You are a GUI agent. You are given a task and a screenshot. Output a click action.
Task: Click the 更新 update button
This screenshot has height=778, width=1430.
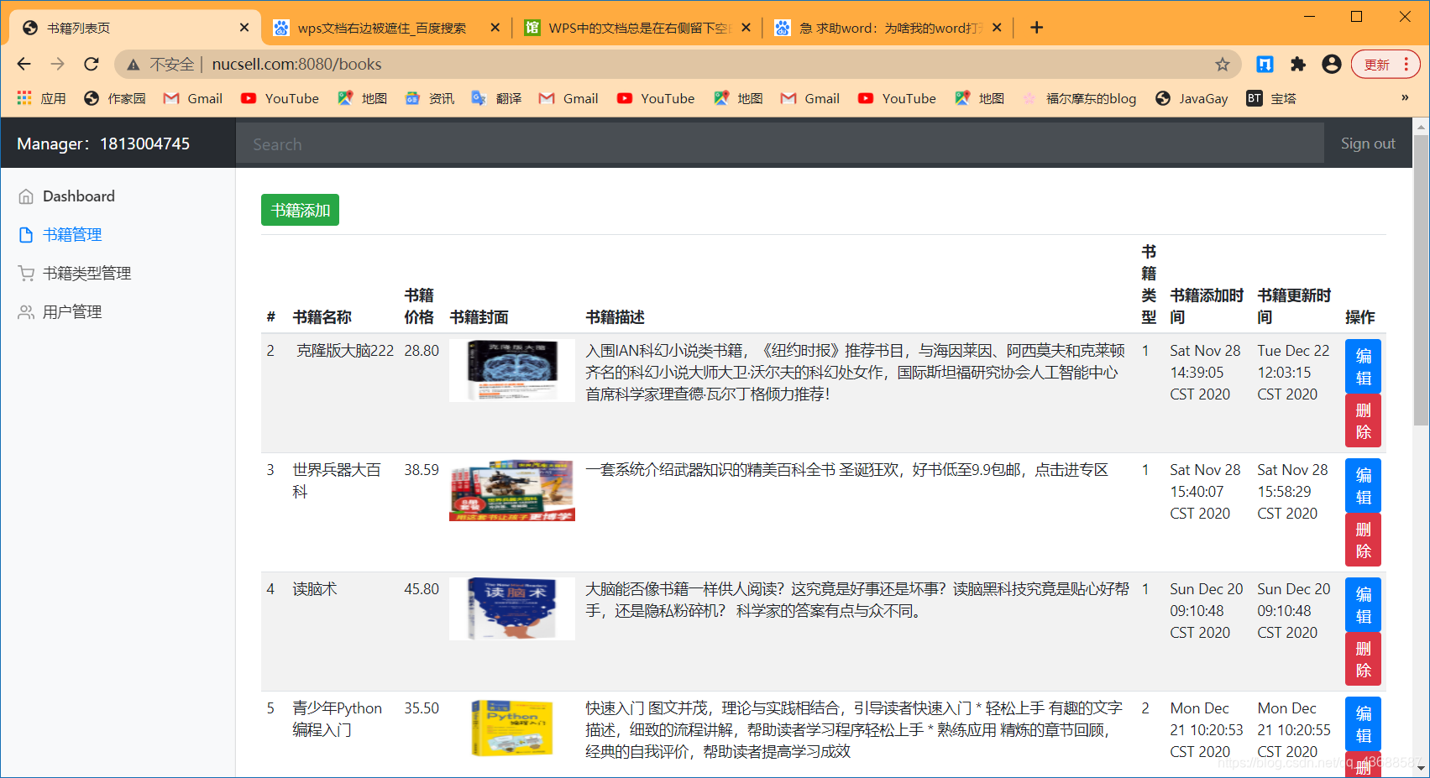pos(1376,65)
